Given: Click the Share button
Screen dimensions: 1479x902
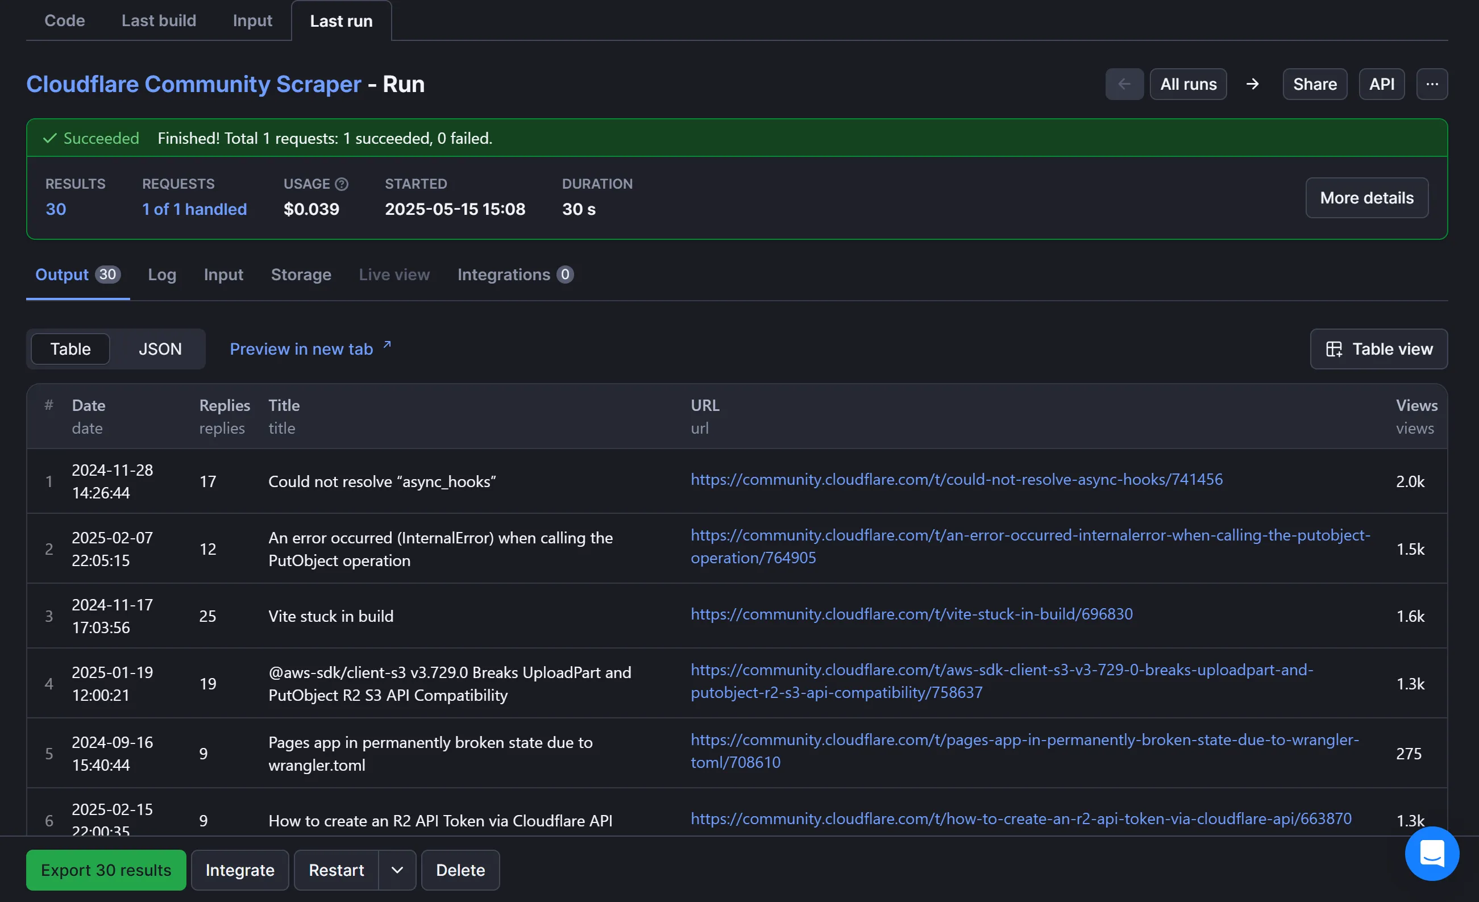Looking at the screenshot, I should pyautogui.click(x=1315, y=84).
